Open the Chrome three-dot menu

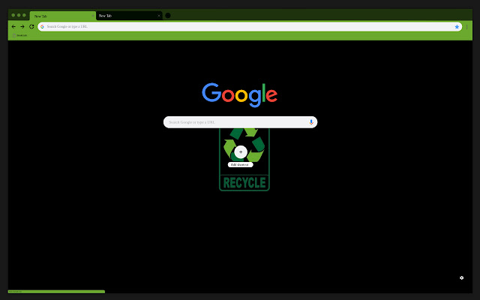(466, 27)
